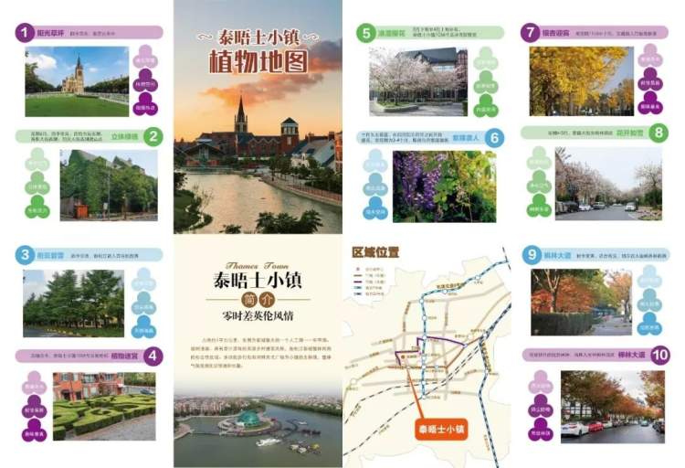Click the 泰晤士小镇 orange map label

click(441, 429)
